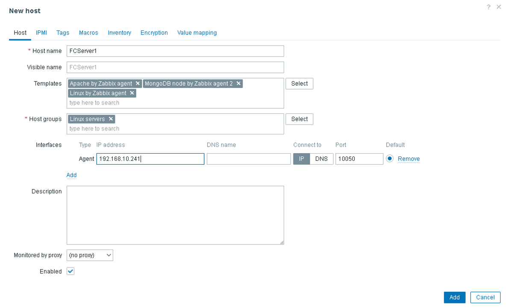Click the New host dialog title

pos(25,11)
